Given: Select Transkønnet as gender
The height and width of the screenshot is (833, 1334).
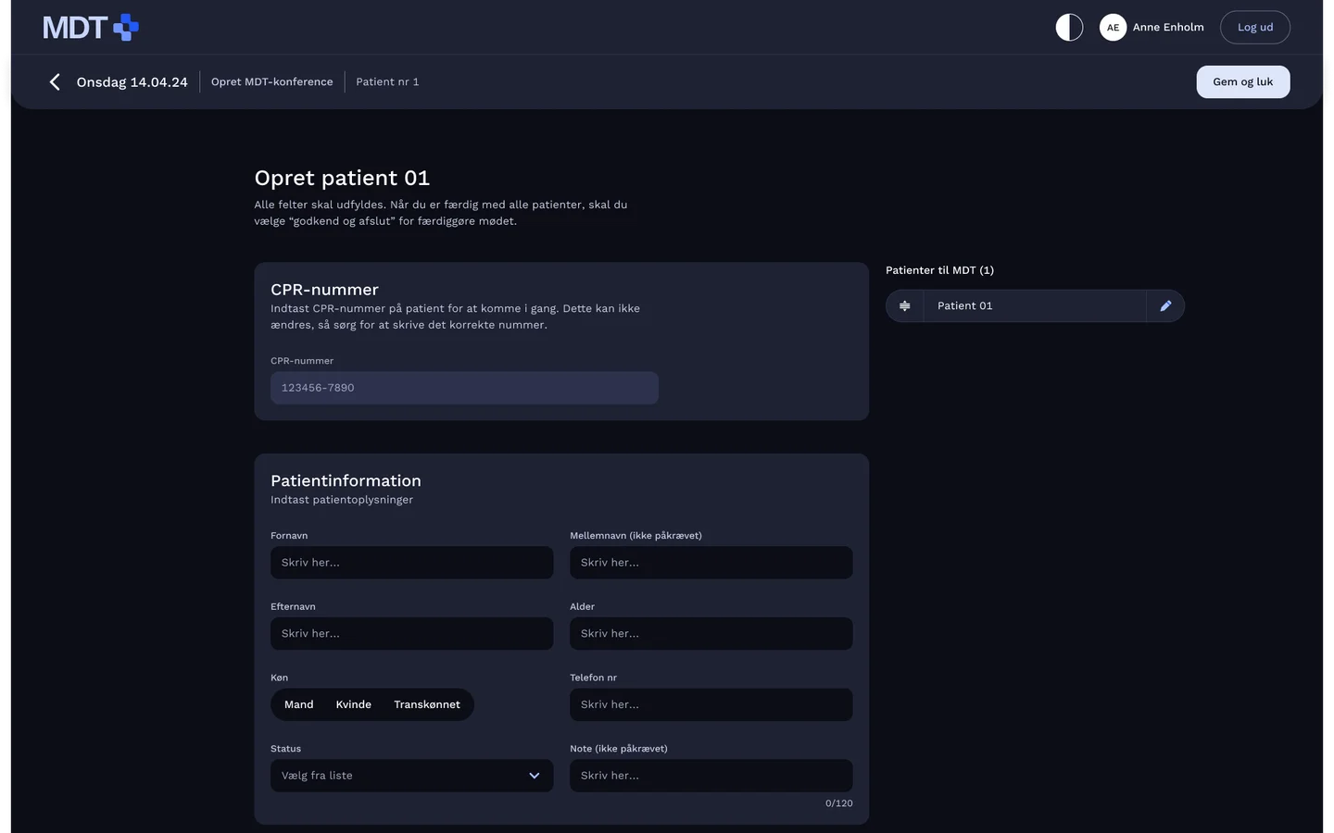Looking at the screenshot, I should coord(427,705).
